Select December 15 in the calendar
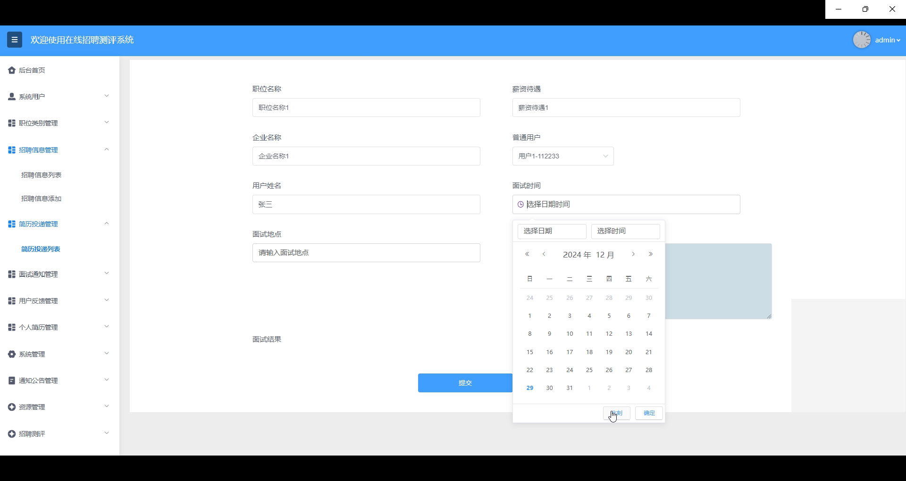Image resolution: width=906 pixels, height=481 pixels. point(530,352)
